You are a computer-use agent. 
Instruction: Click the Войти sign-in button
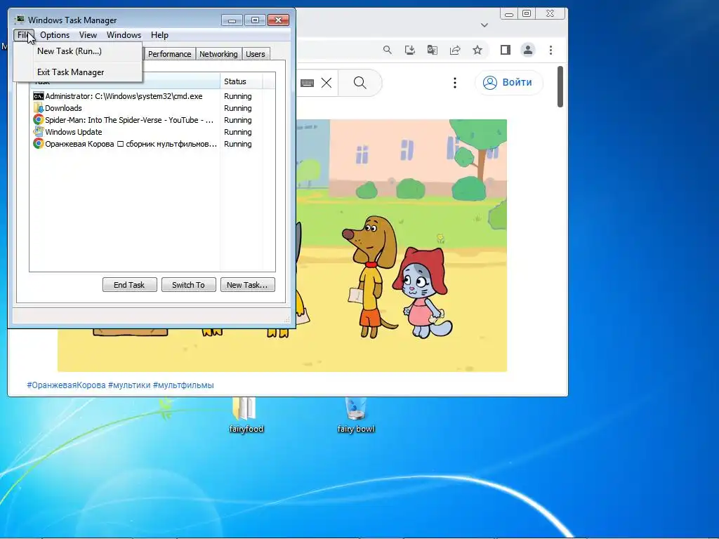pos(508,83)
